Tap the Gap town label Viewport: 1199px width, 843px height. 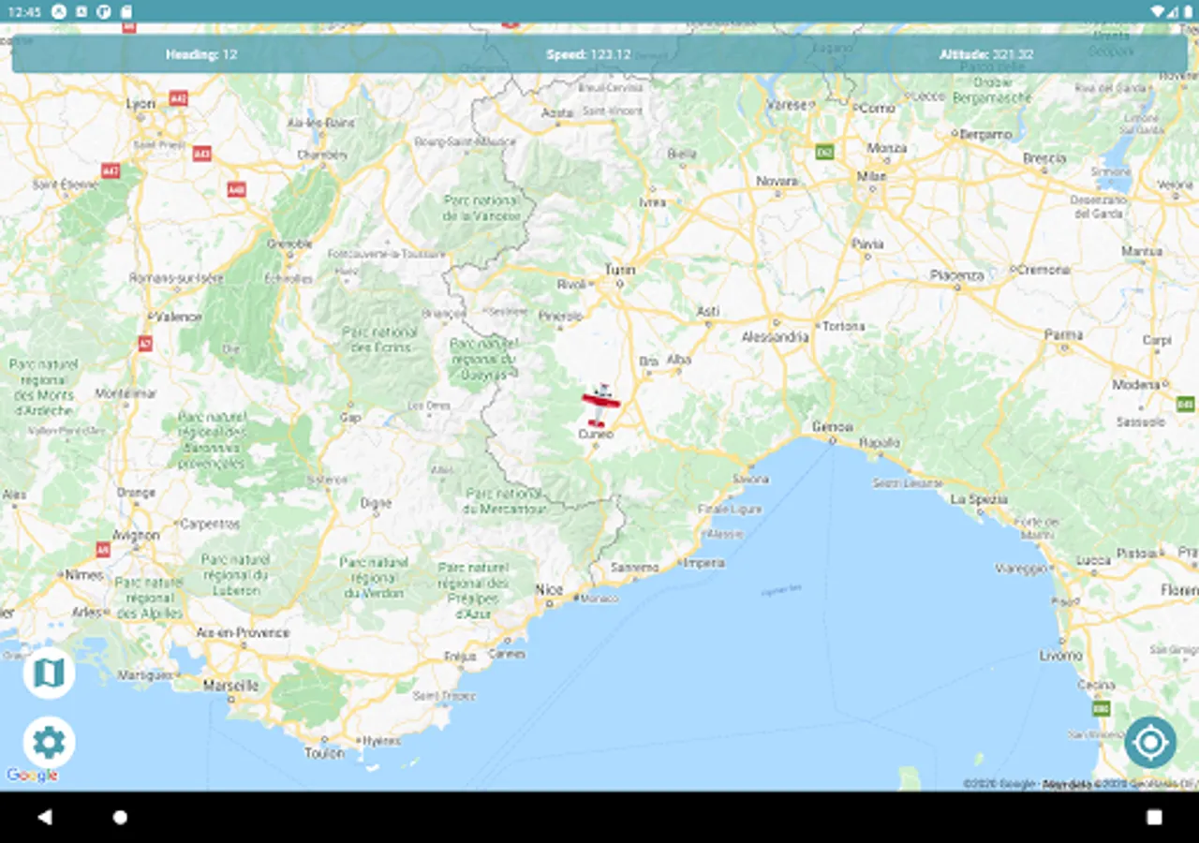(351, 418)
